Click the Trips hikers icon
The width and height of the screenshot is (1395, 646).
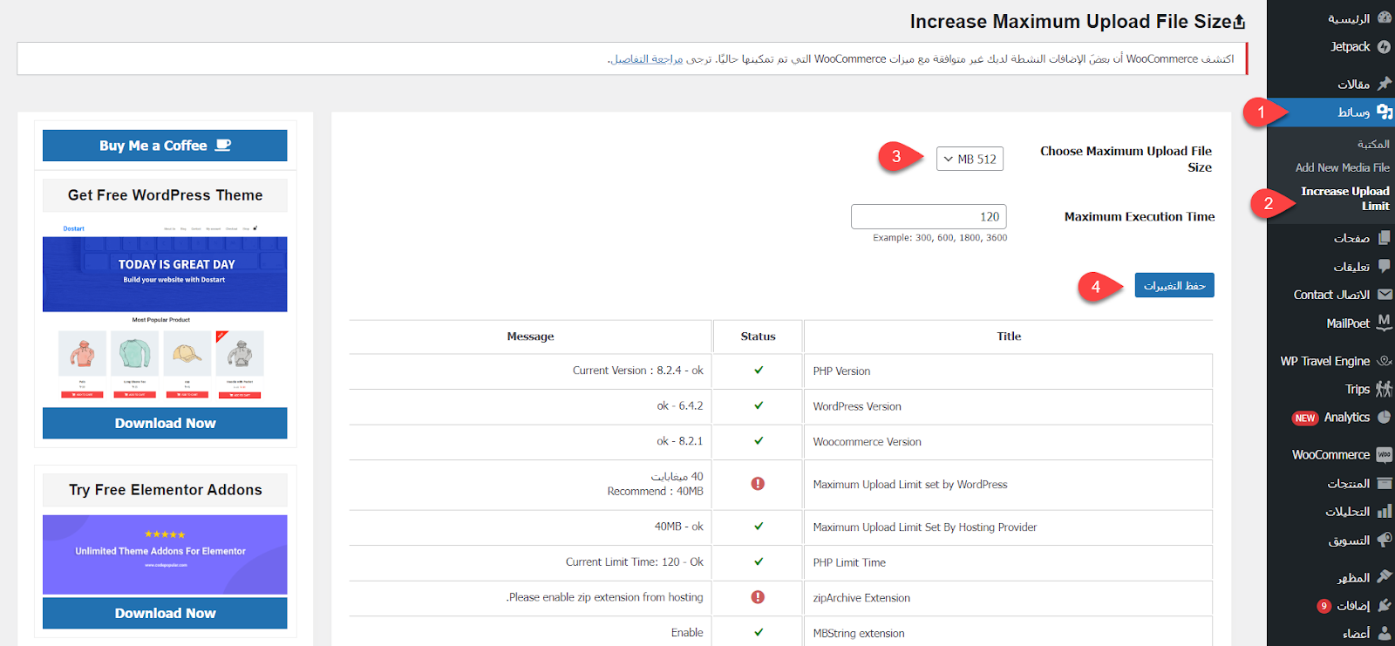pos(1384,389)
